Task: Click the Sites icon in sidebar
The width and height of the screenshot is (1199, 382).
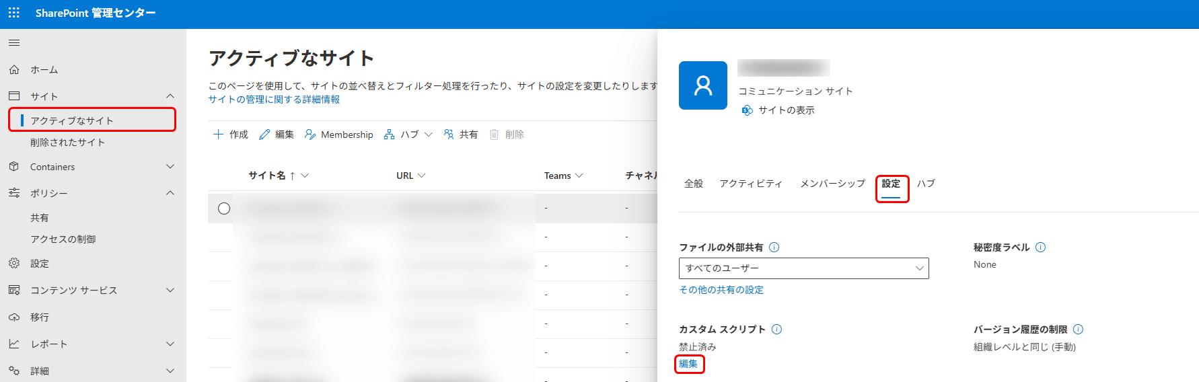Action: (14, 96)
